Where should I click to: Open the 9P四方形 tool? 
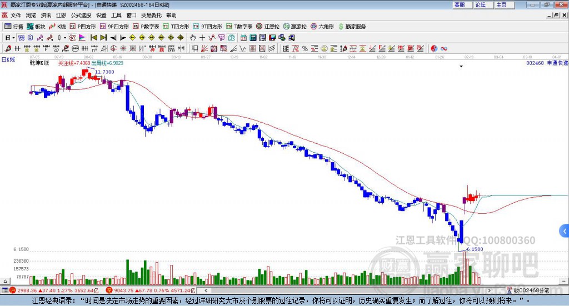point(114,27)
